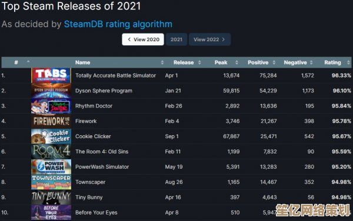Open the Townscaper game name link
Screen dimensions: 353x221
90,182
